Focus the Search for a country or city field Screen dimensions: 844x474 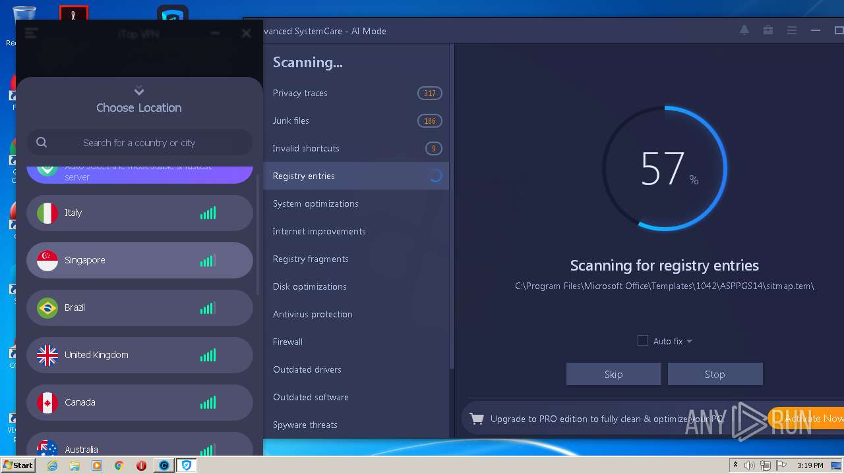click(140, 142)
